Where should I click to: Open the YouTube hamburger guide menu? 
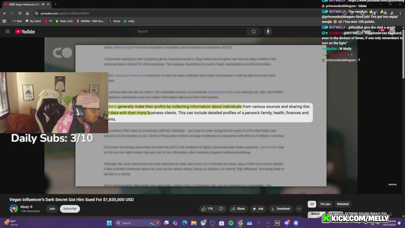(8, 31)
